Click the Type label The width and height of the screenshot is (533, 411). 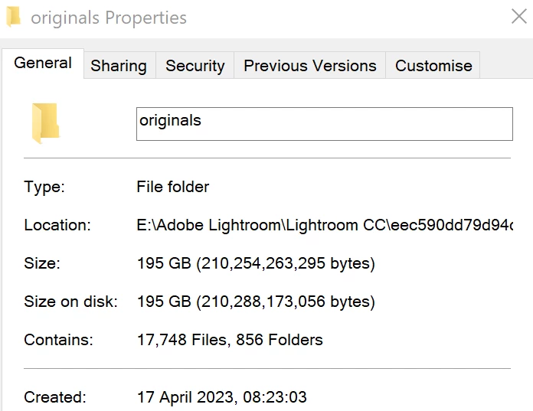pos(44,187)
